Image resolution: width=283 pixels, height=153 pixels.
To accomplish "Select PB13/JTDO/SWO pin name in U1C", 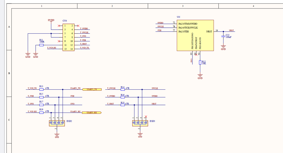I will tap(192, 41).
